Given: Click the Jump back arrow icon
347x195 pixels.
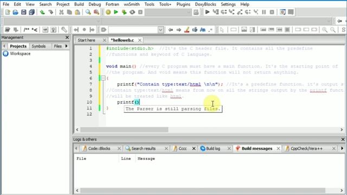Looking at the screenshot, I should [170, 30].
